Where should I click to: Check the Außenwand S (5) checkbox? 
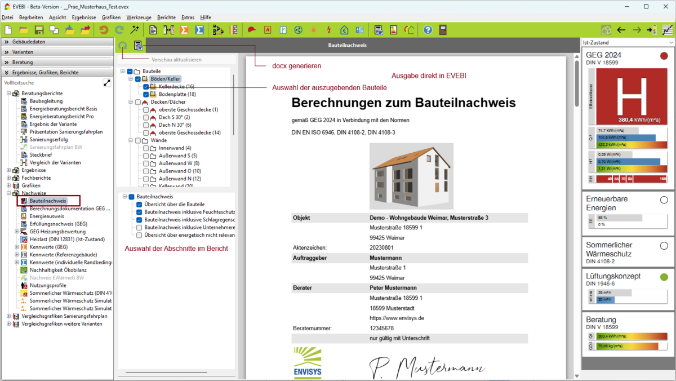(x=146, y=156)
